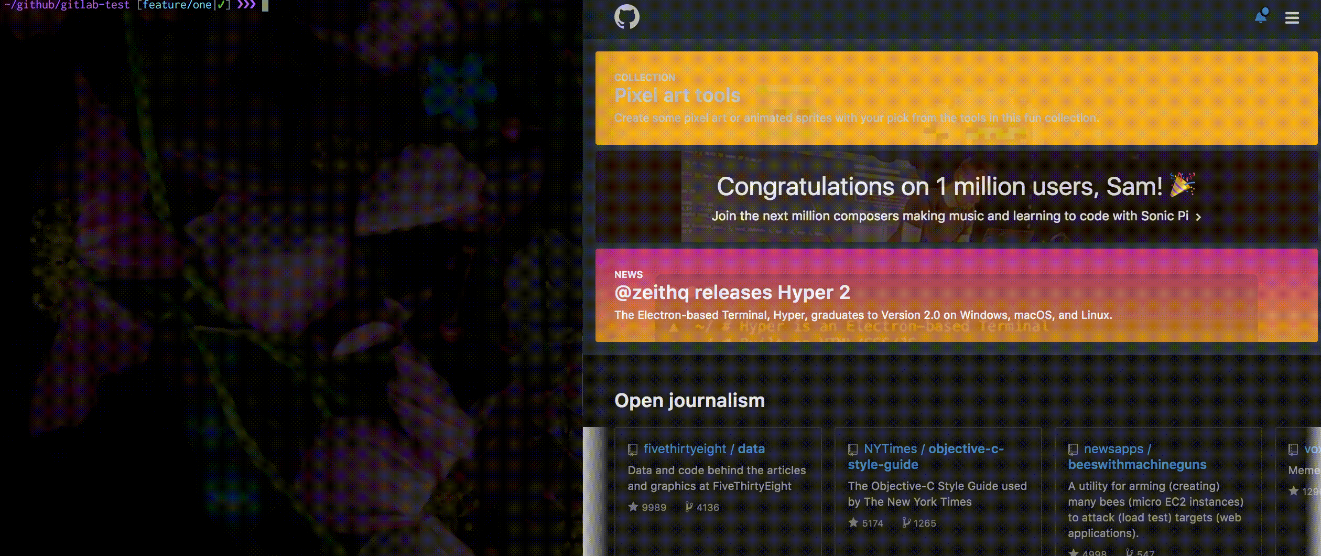Expand the Sonic Pi banner via its chevron
The image size is (1321, 556).
1199,216
